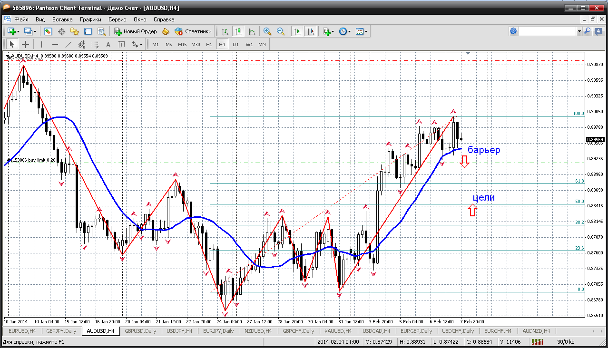The height and width of the screenshot is (348, 608).
Task: Launch MetaEditor with the yellow book icon
Action: (x=166, y=31)
